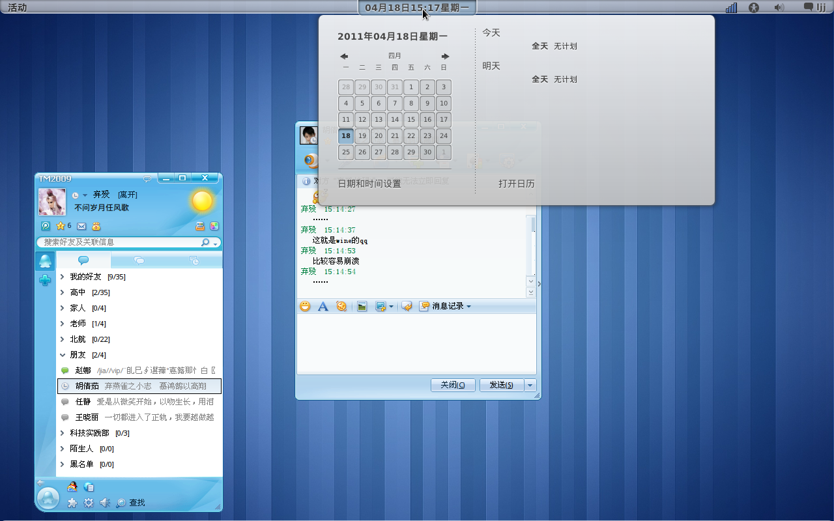Click 打开日历 to open calendar
The image size is (834, 521).
[x=517, y=184]
